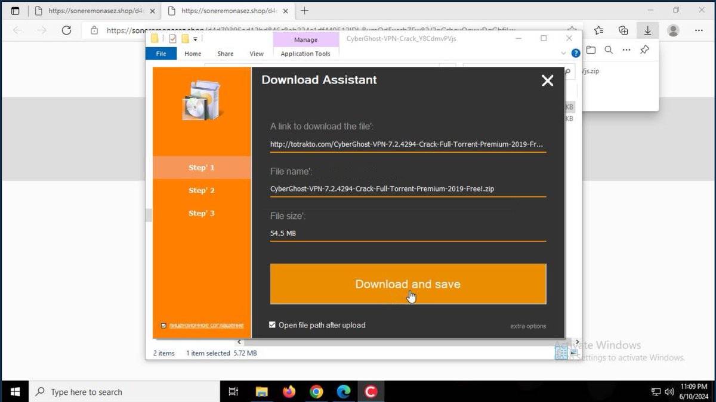
Task: Open downloads folder in Edge downloads panel
Action: click(591, 50)
